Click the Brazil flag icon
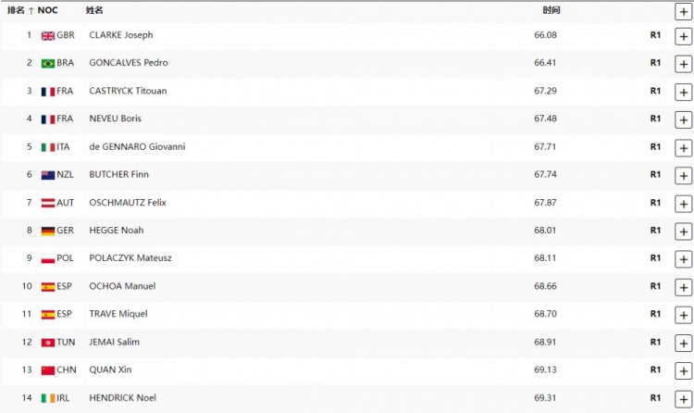 [x=48, y=63]
